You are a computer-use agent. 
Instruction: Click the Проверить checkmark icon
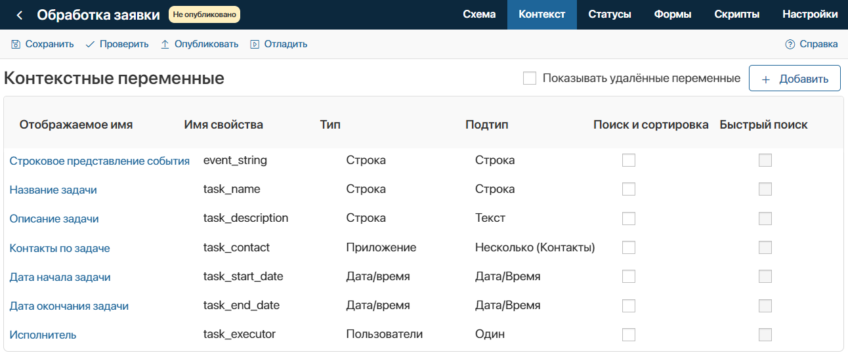90,44
